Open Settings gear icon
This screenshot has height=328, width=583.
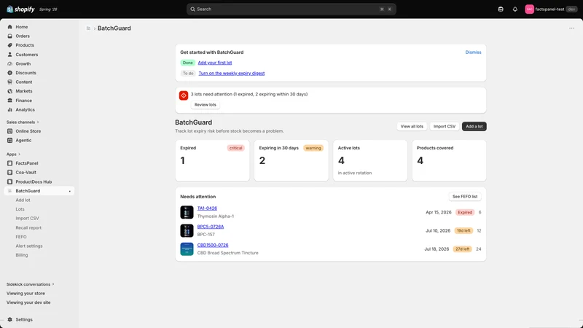pyautogui.click(x=9, y=319)
